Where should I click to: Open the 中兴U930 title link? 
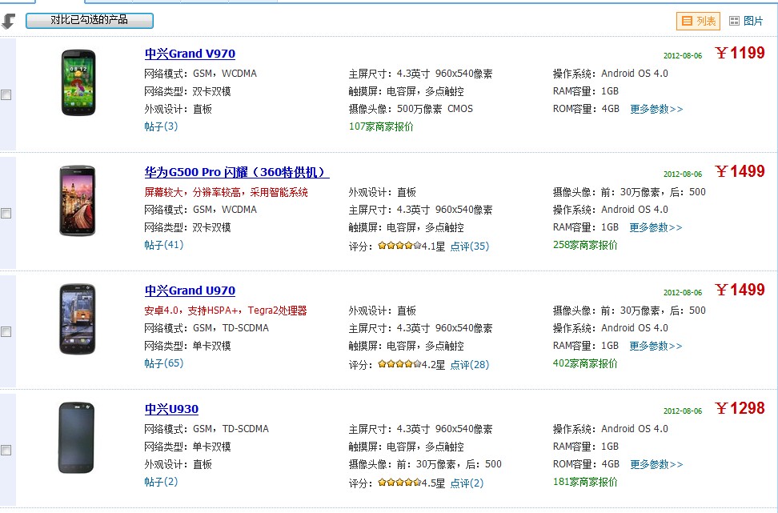click(171, 409)
